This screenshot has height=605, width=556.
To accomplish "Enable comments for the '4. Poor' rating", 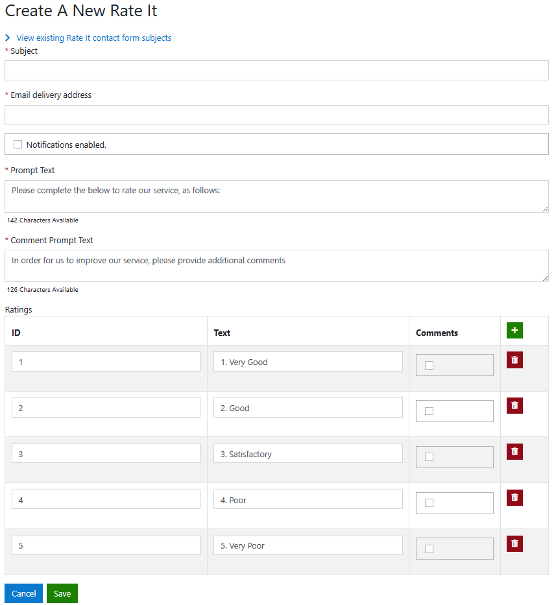I will point(429,503).
